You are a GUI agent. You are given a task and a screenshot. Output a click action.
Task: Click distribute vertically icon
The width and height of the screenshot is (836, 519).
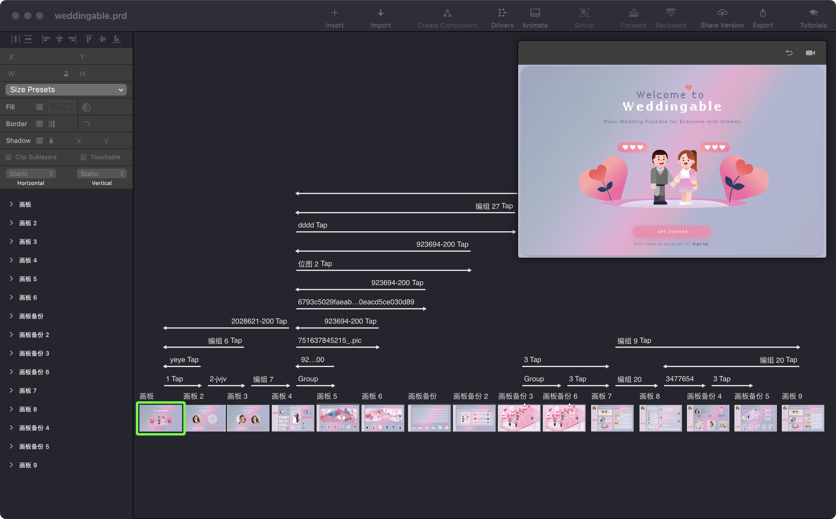29,39
